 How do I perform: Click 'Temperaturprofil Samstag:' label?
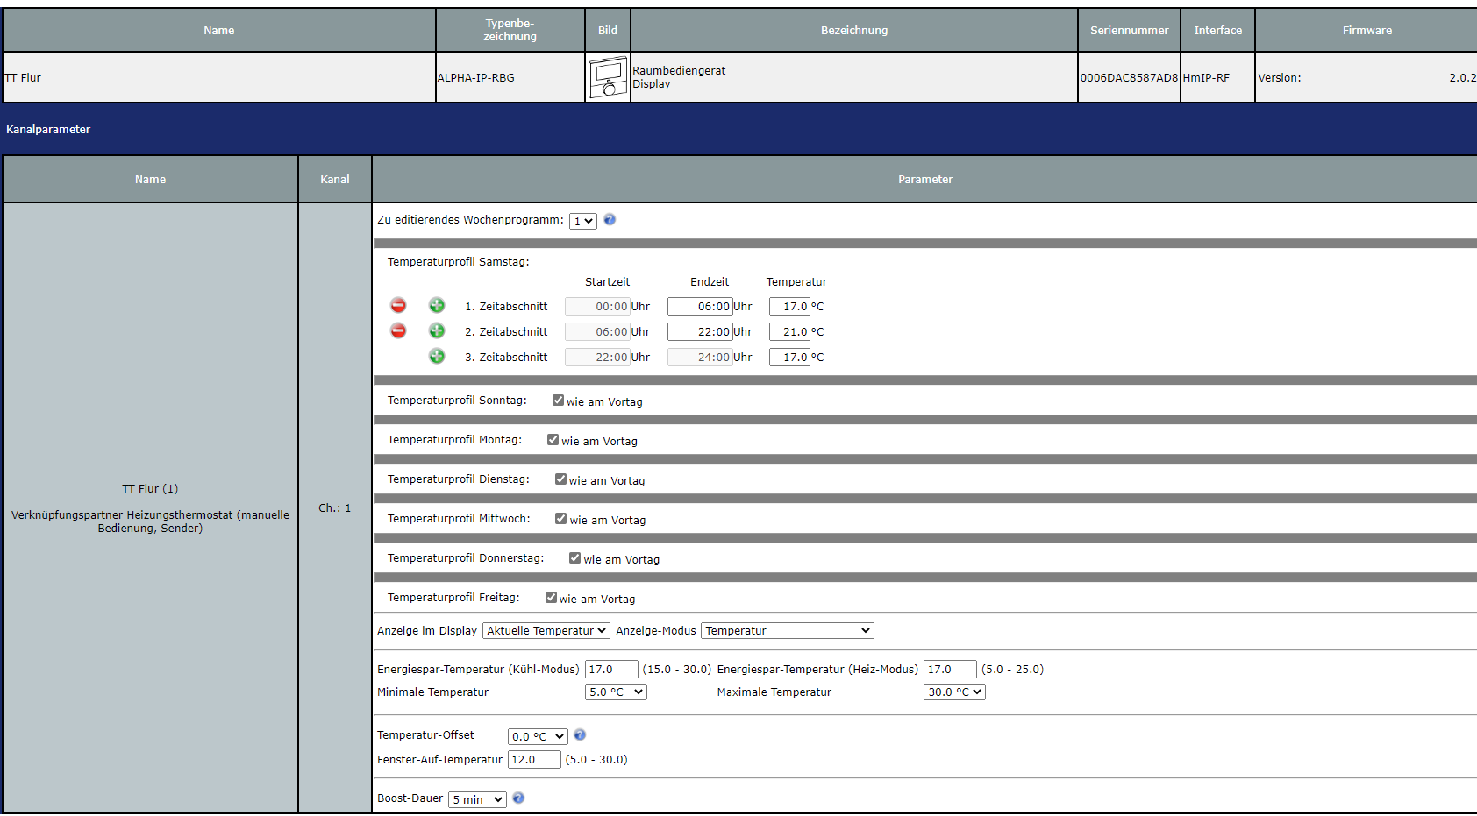pos(458,261)
